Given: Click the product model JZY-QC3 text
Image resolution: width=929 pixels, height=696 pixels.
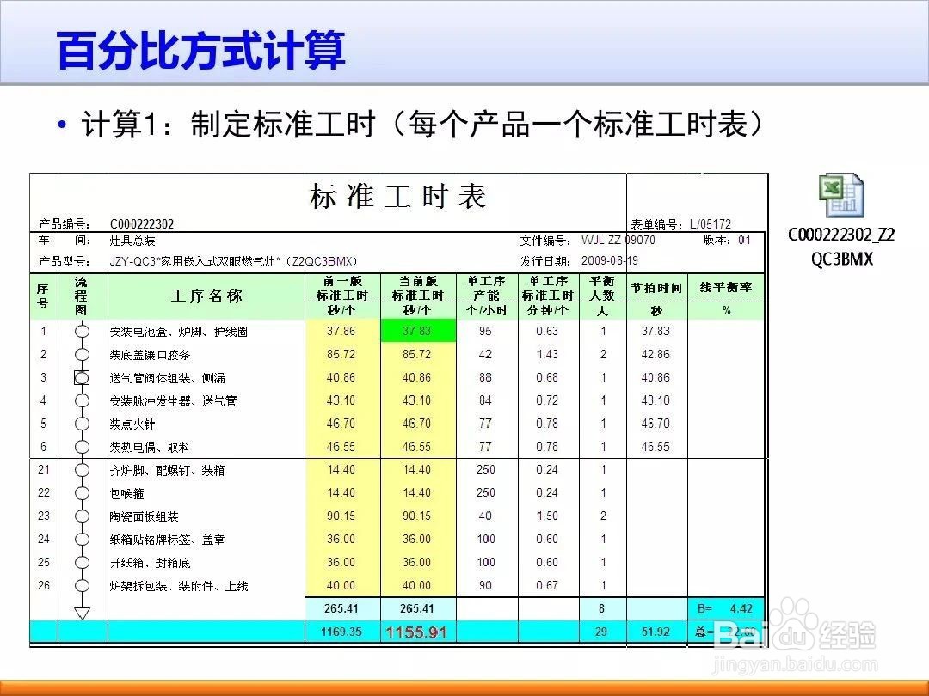Looking at the screenshot, I should click(234, 261).
